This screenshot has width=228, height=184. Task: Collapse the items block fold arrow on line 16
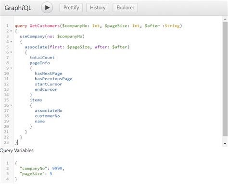pos(11,105)
